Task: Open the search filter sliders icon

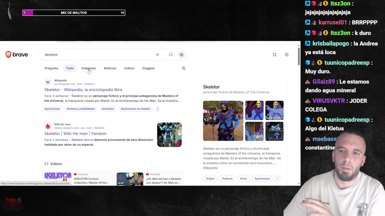Action: (184, 68)
